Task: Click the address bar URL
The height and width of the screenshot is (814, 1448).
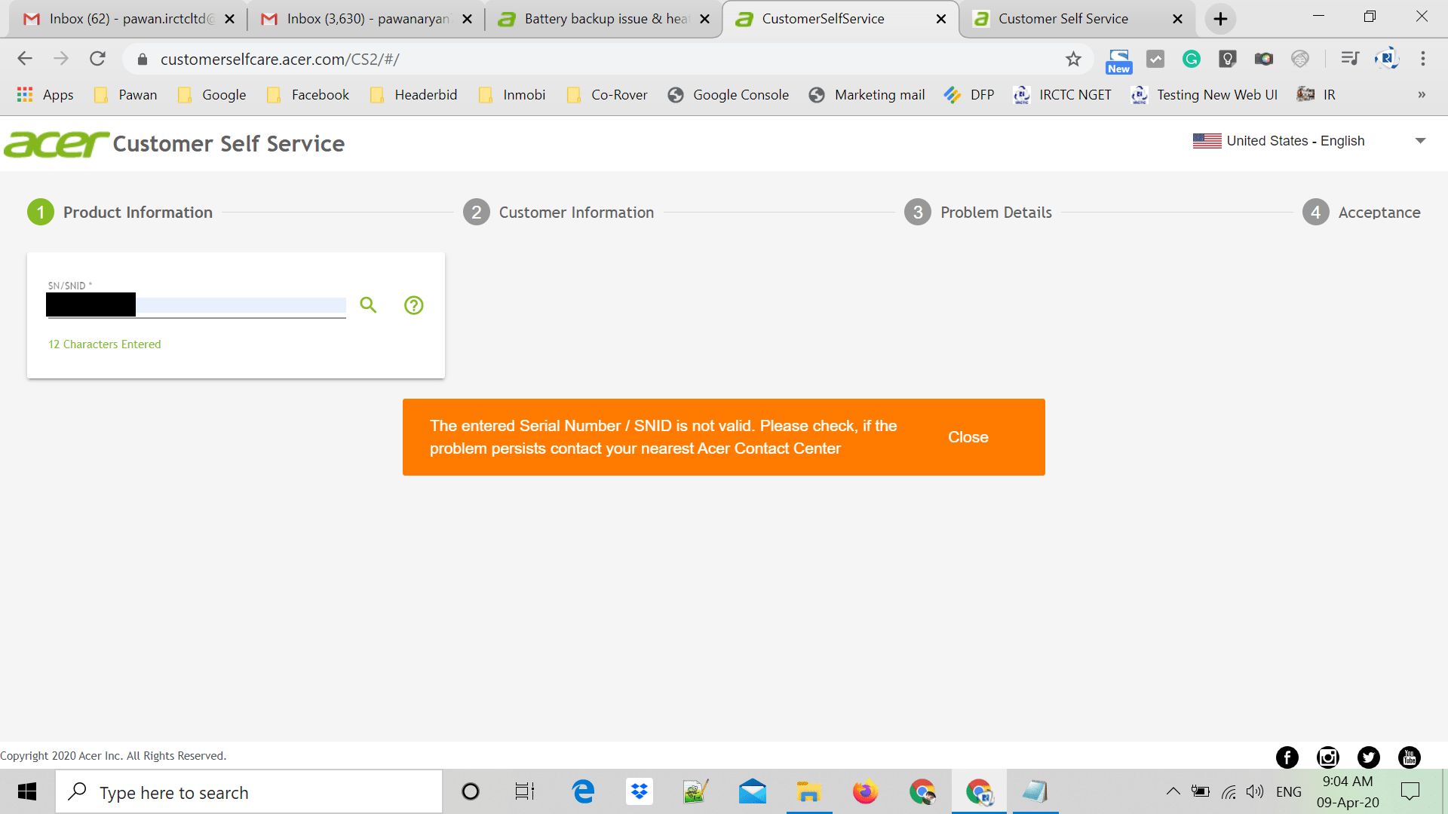Action: point(280,59)
